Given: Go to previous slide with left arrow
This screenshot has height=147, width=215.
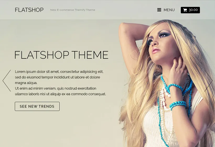Looking at the screenshot, I should (7, 81).
